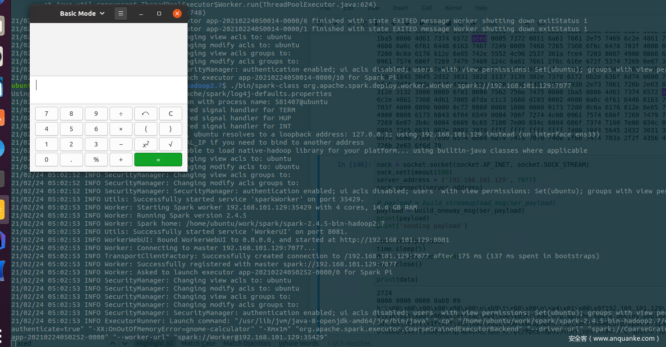
Task: Click the 'sock.settimeout(100)' code line
Action: [415, 173]
